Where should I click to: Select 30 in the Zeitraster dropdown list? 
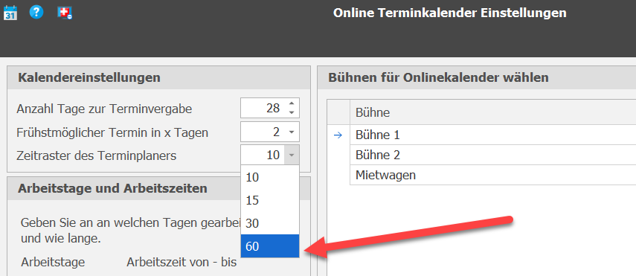(x=270, y=223)
